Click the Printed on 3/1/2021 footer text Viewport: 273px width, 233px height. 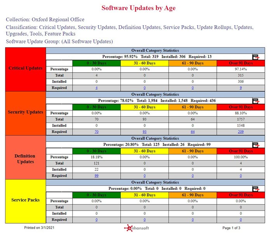pyautogui.click(x=39, y=228)
